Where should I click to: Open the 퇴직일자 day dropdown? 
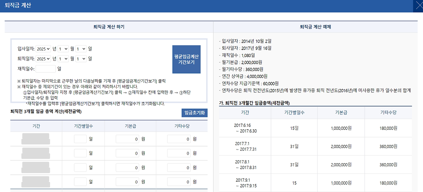(x=81, y=59)
